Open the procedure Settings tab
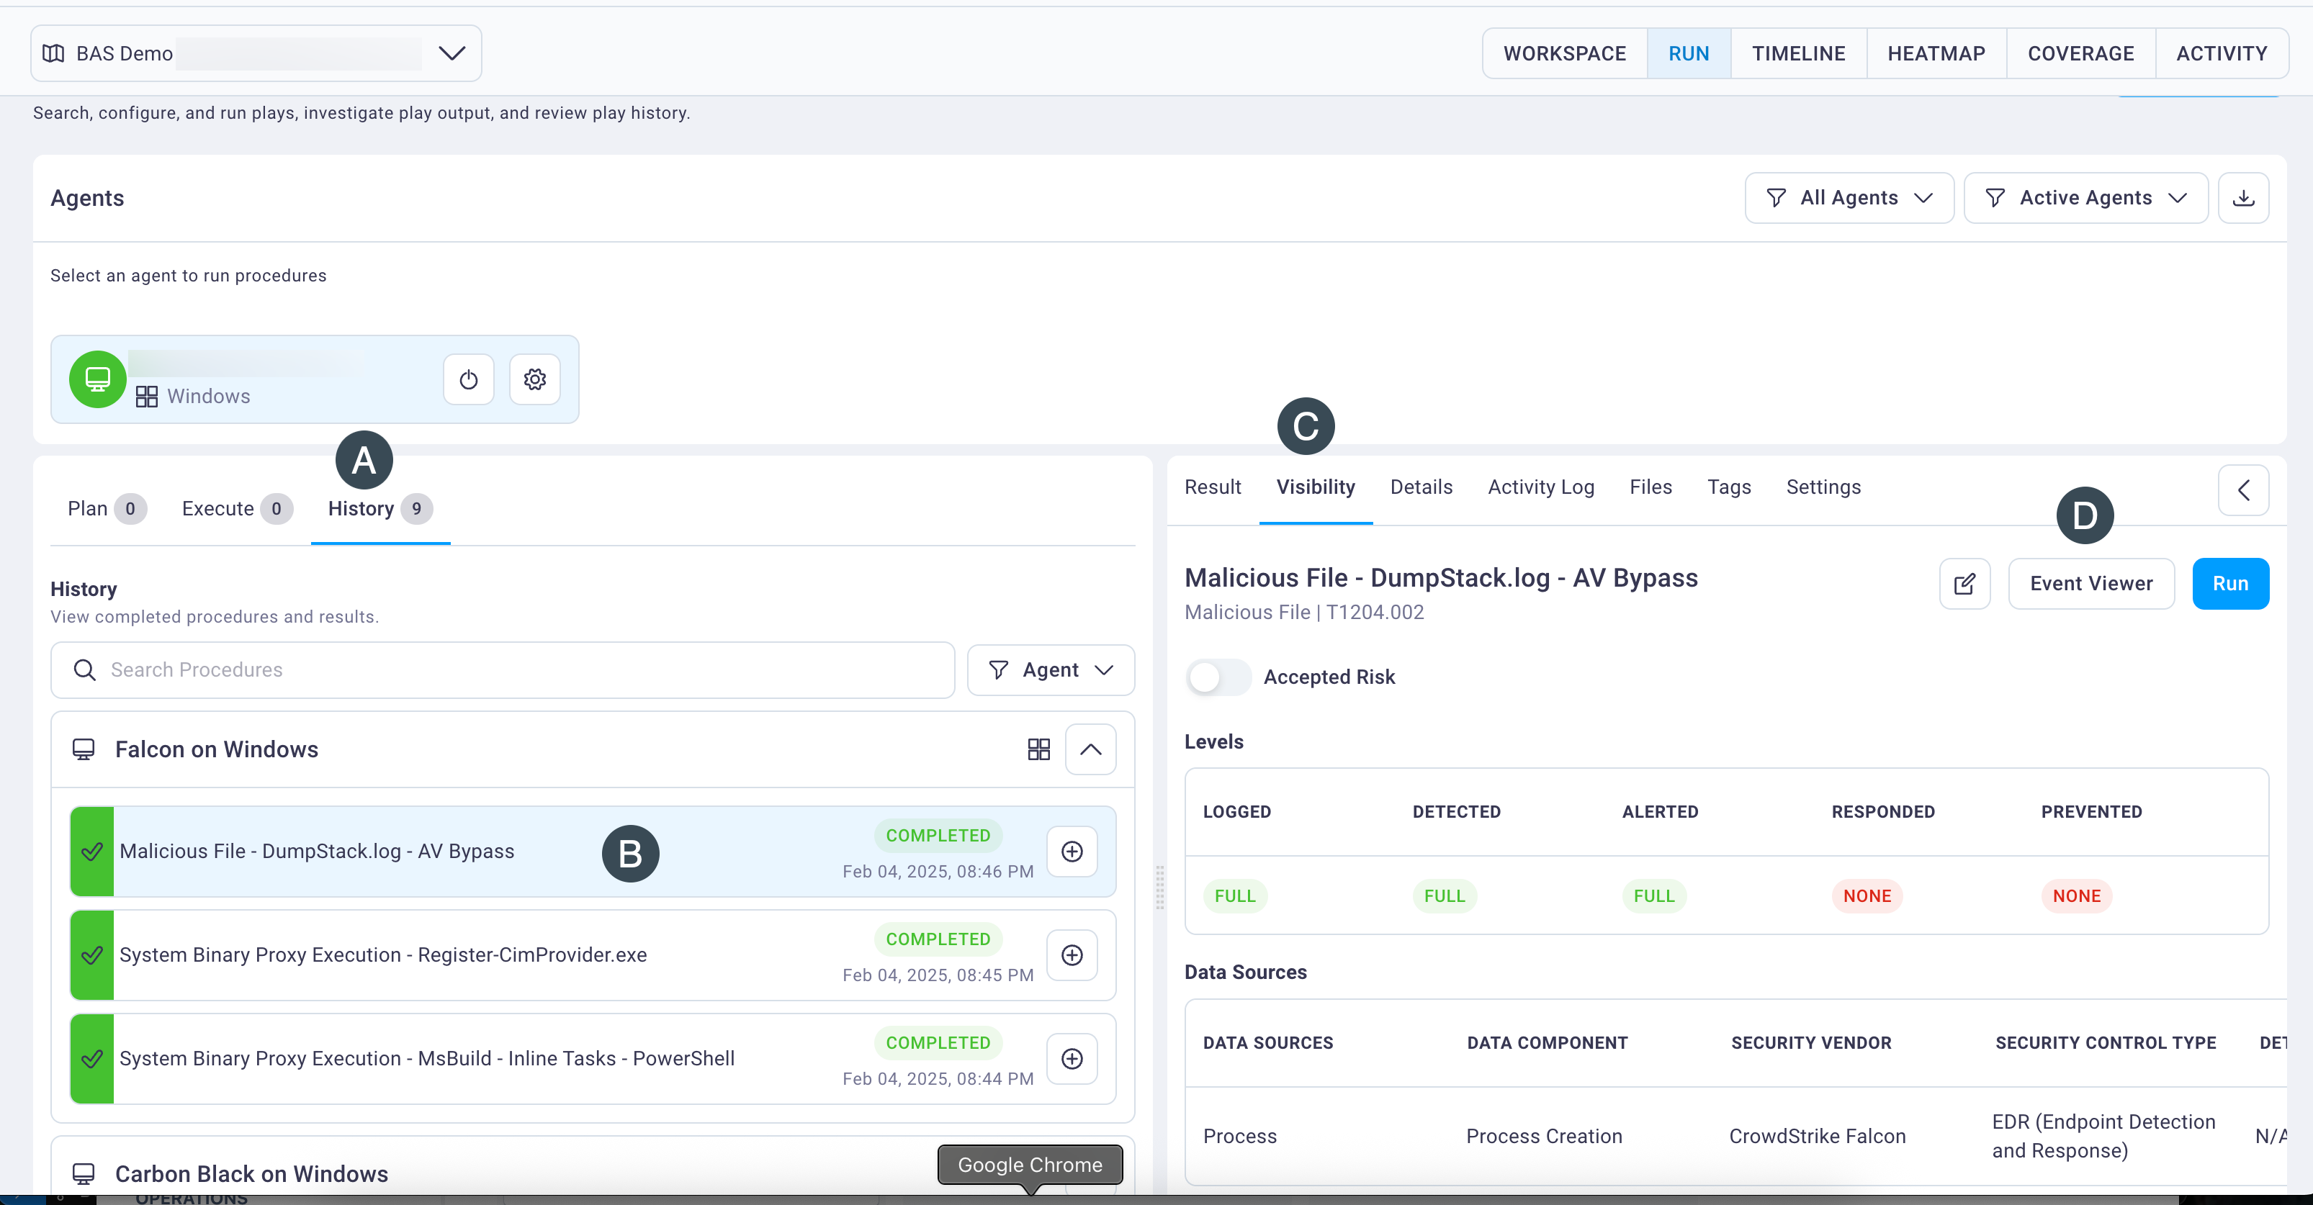The image size is (2313, 1205). tap(1823, 487)
